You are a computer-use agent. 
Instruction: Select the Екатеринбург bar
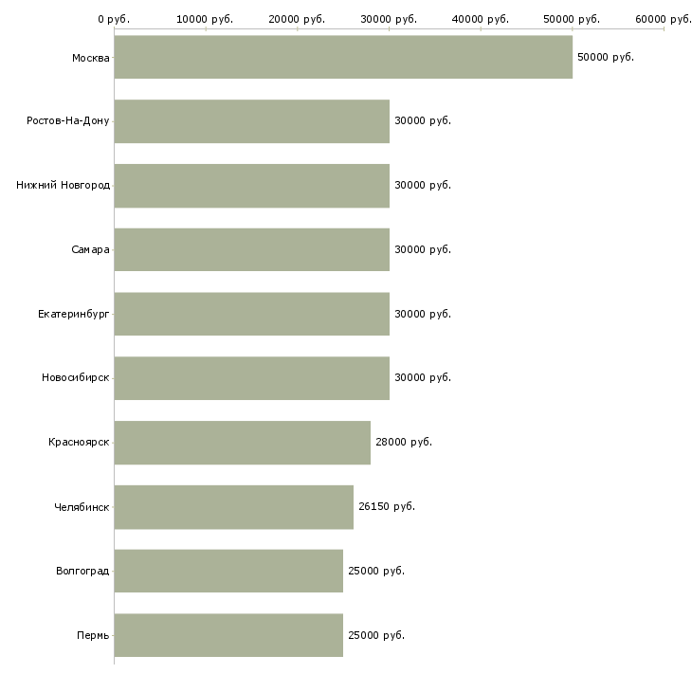click(251, 314)
